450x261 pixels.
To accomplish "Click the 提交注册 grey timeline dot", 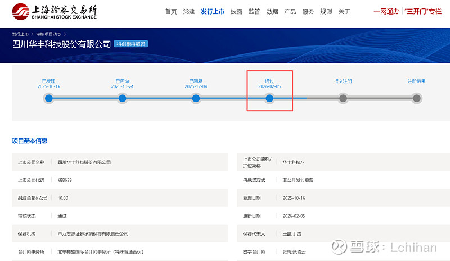I will coord(343,98).
